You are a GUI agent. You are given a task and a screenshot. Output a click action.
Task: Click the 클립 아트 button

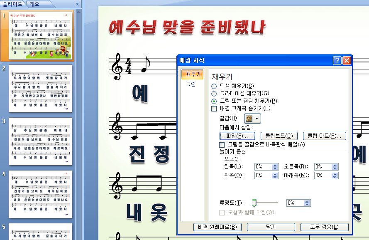[x=324, y=136]
